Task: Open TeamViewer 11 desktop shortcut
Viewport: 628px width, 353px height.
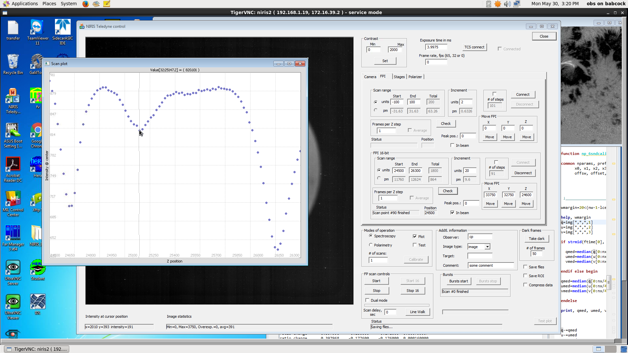Action: point(37,32)
